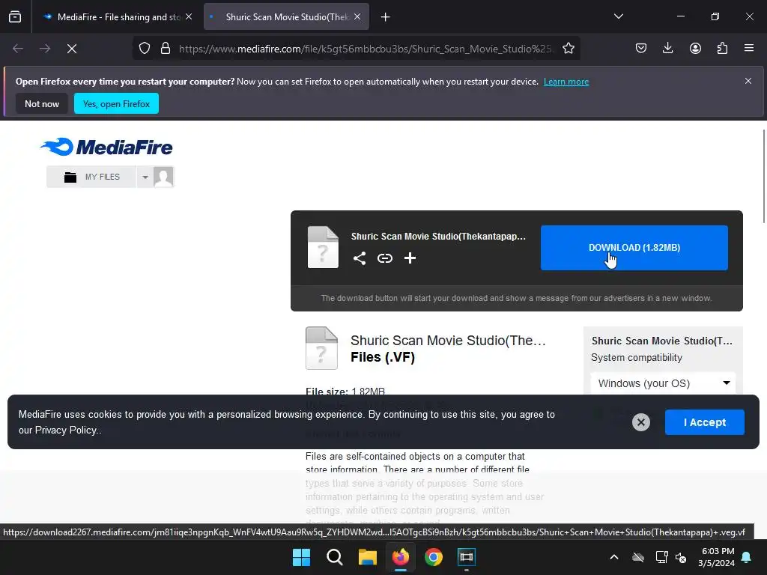Click the mediafire URL address field
The height and width of the screenshot is (575, 767).
tap(365, 49)
